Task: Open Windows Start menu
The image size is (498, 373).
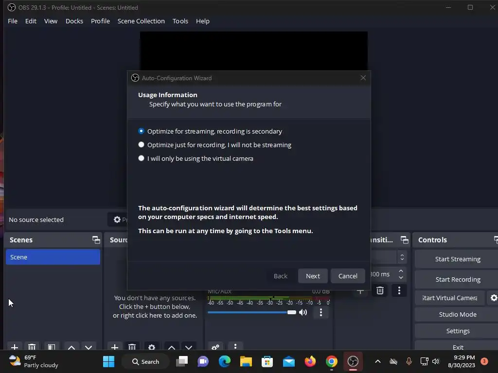Action: tap(108, 361)
